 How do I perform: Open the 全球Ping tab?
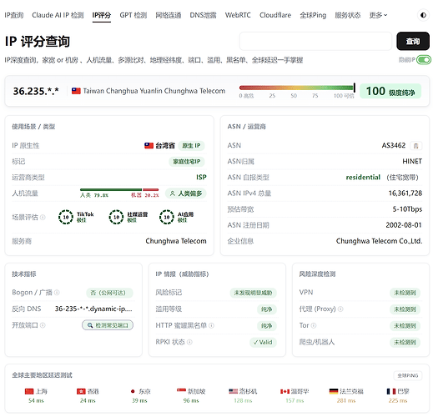tap(313, 15)
